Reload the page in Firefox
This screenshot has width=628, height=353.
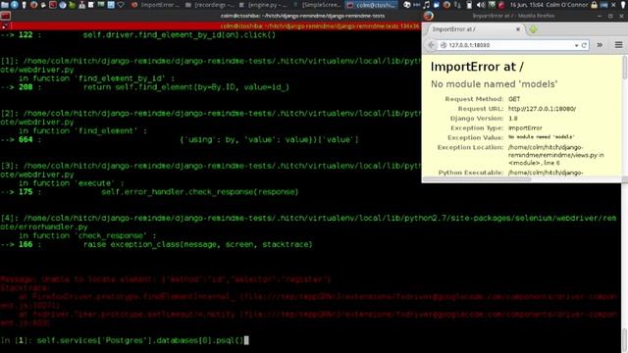click(x=584, y=45)
